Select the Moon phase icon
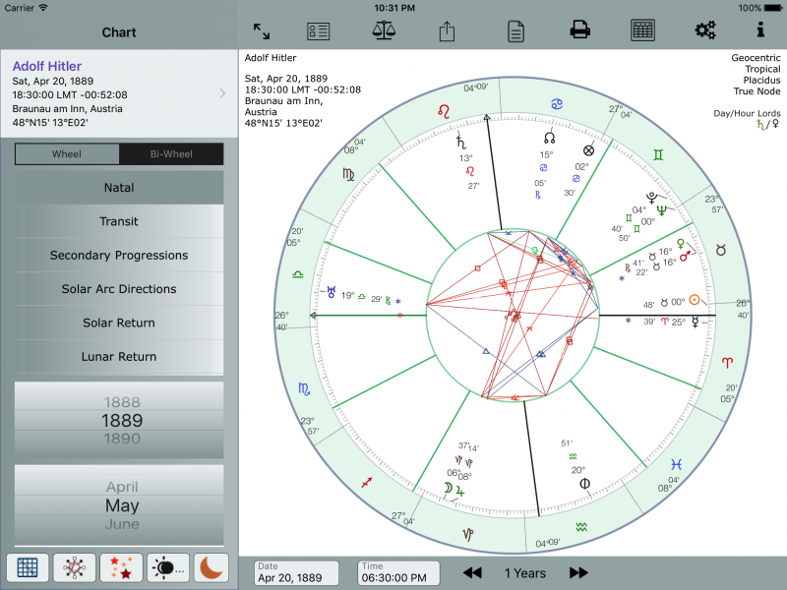787x590 pixels. (x=211, y=567)
